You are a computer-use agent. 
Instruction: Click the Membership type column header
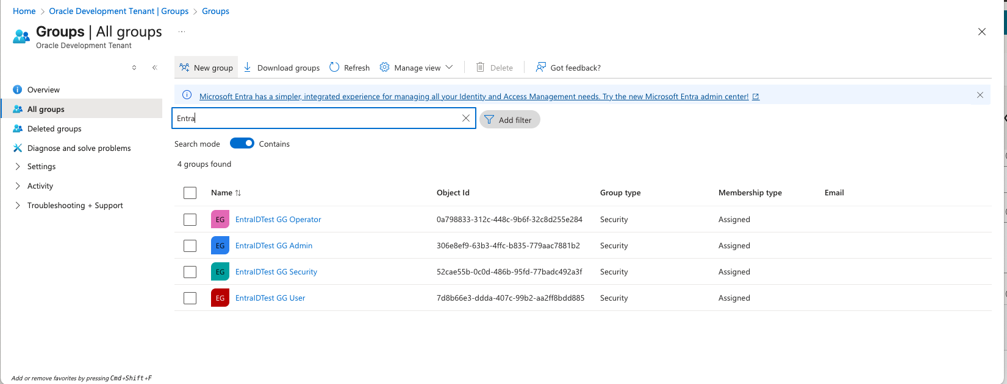pyautogui.click(x=750, y=193)
